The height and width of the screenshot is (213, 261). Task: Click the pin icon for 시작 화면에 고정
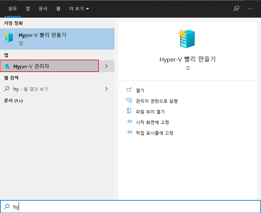pos(129,121)
